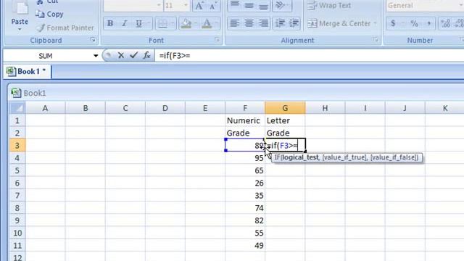Select the Format Painter tool
464x261 pixels.
coord(65,28)
